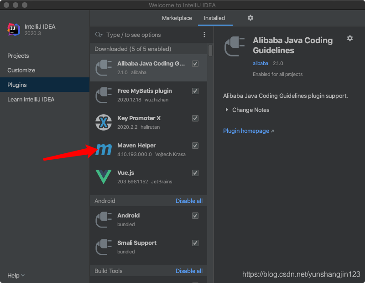Click the search magnifier icon in plugin search
Screen dimensions: 365x283
pyautogui.click(x=99, y=35)
